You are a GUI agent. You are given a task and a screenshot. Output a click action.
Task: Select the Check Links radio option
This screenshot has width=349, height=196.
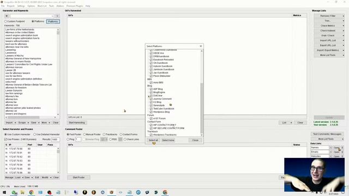pos(125,139)
